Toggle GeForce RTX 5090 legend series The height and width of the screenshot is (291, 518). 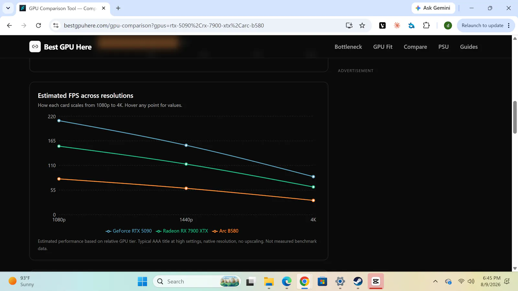129,231
